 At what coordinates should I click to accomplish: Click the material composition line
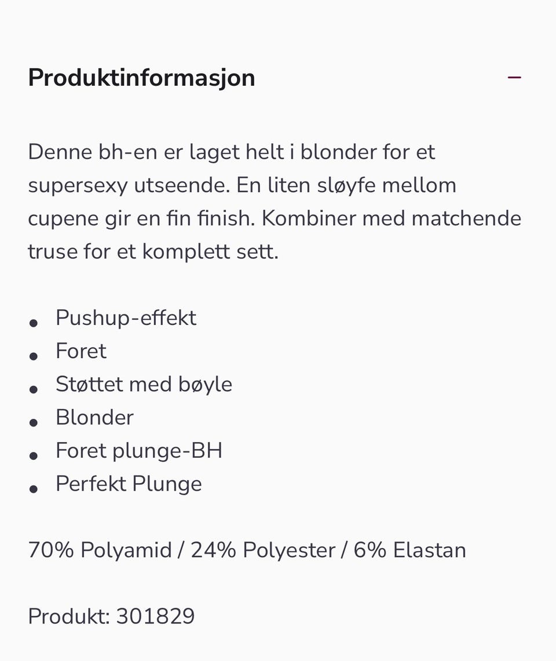246,549
